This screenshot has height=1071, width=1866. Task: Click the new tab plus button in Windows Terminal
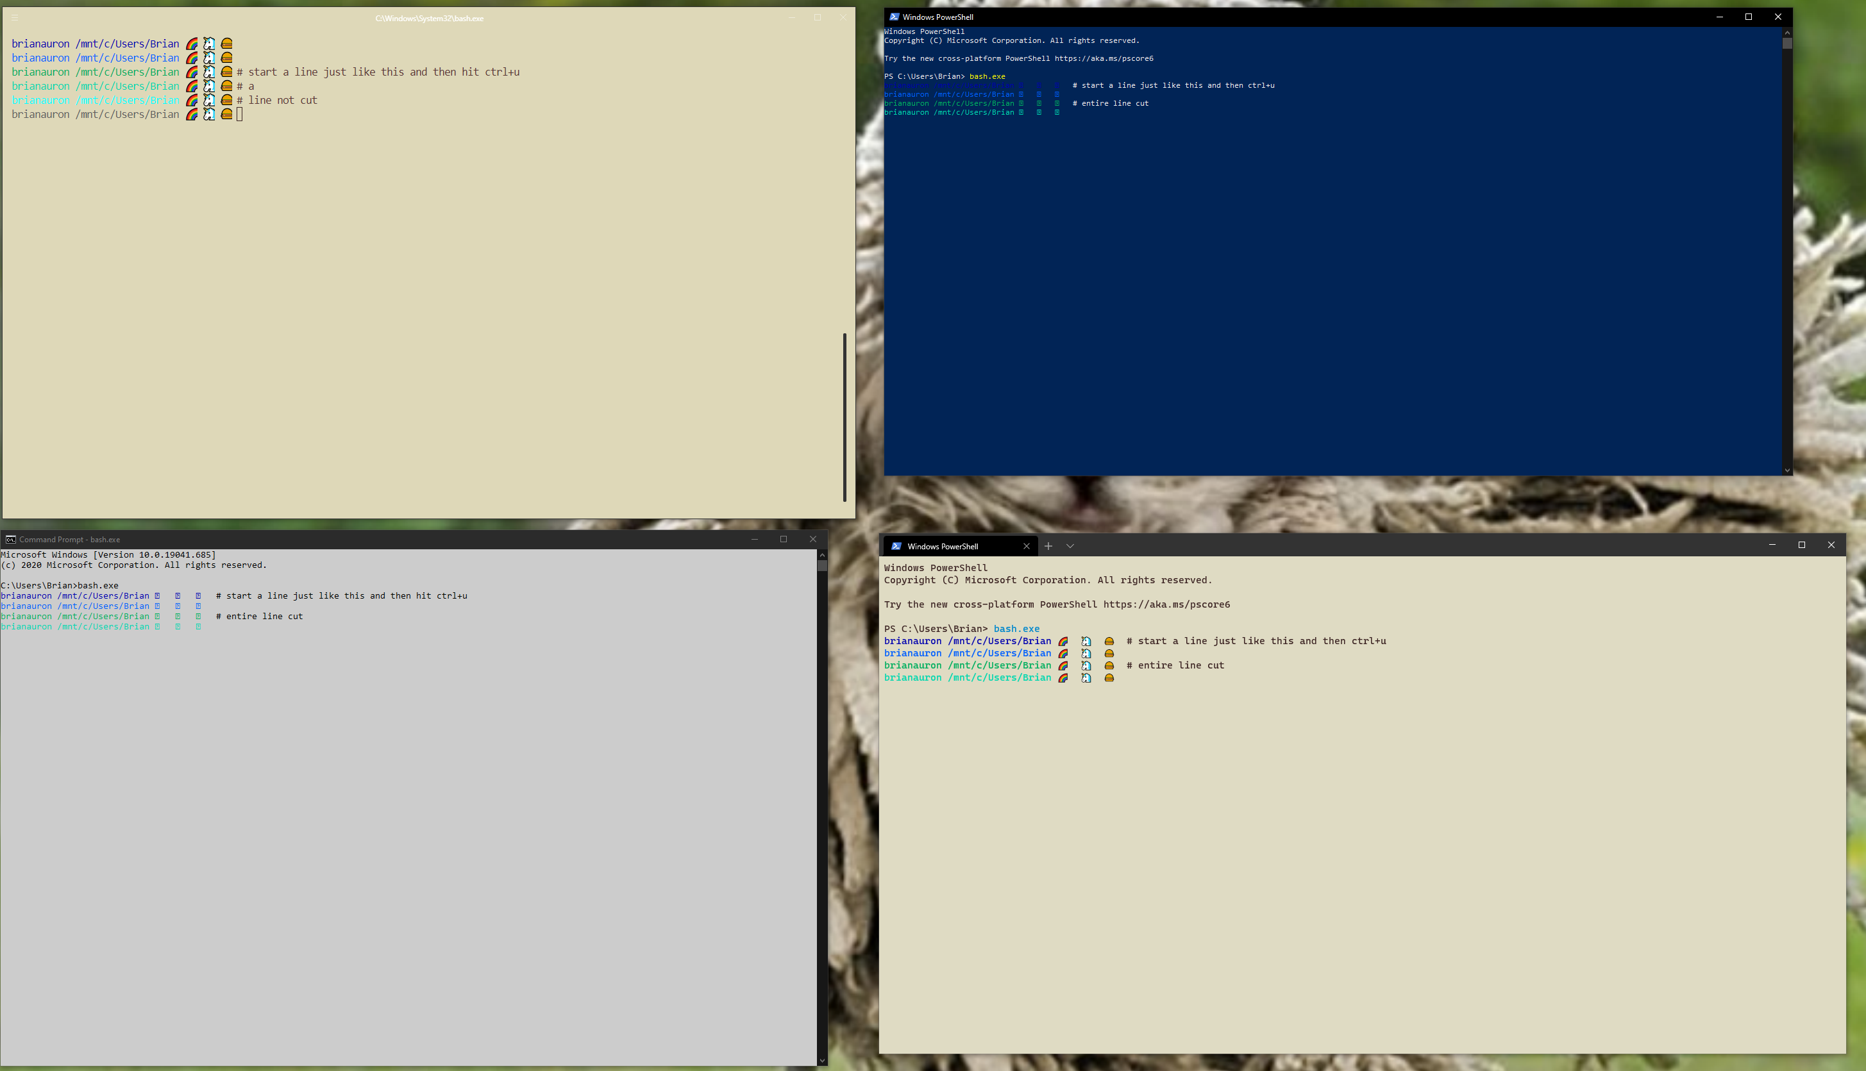point(1048,546)
